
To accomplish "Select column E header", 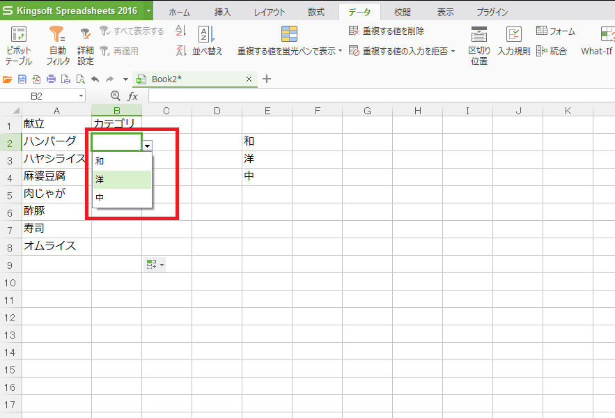I will 267,111.
